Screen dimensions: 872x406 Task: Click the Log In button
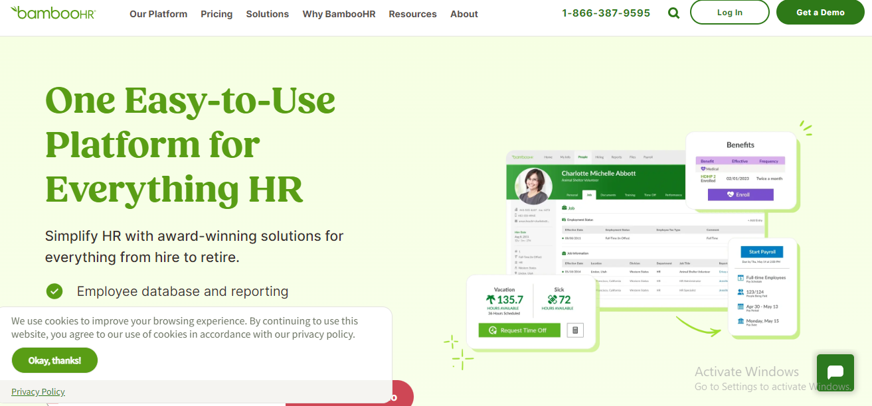[x=730, y=13]
